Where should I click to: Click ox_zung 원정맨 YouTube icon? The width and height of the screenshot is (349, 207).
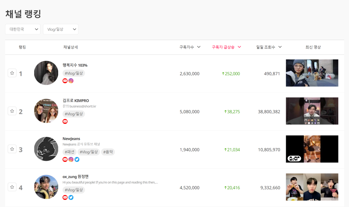point(65,197)
